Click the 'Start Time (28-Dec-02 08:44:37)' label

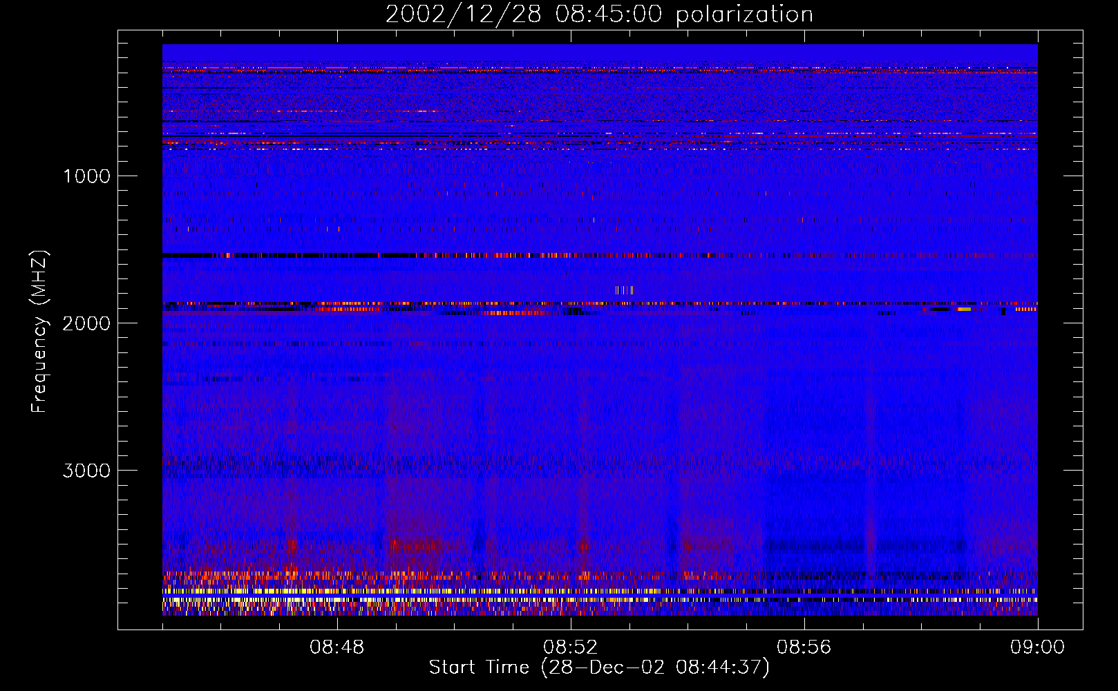(x=599, y=668)
